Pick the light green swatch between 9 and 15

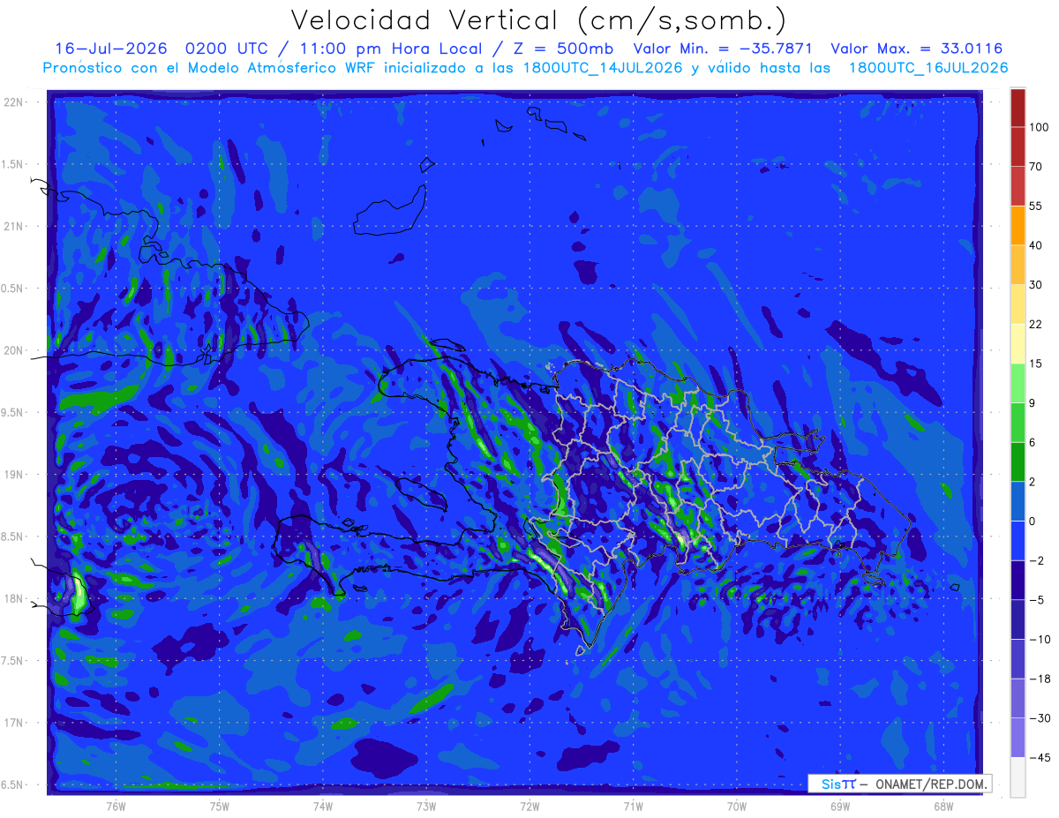(x=1018, y=384)
